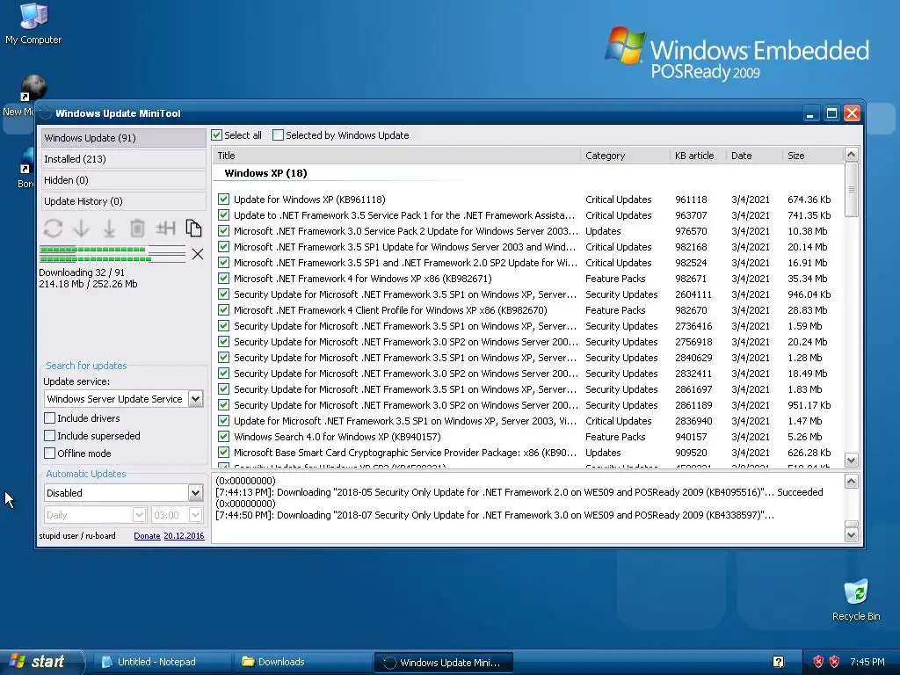Open the Recycle Bin desktop icon
Screen dimensions: 900x675
[856, 600]
